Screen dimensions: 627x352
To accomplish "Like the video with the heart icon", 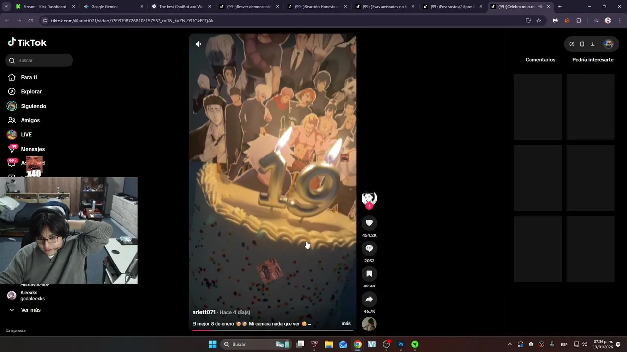I will [369, 223].
